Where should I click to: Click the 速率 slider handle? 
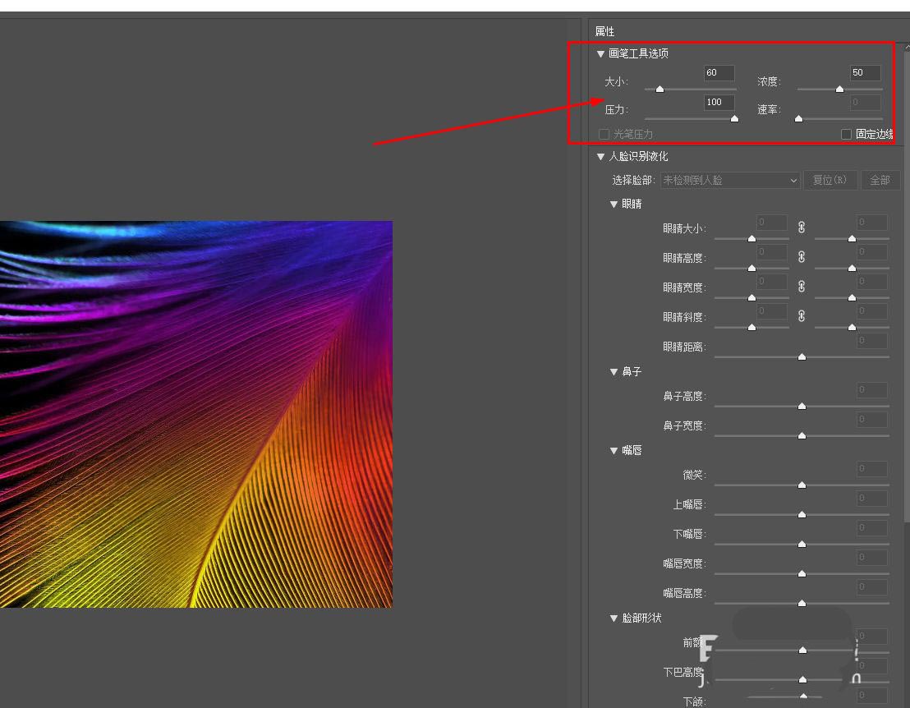point(798,118)
